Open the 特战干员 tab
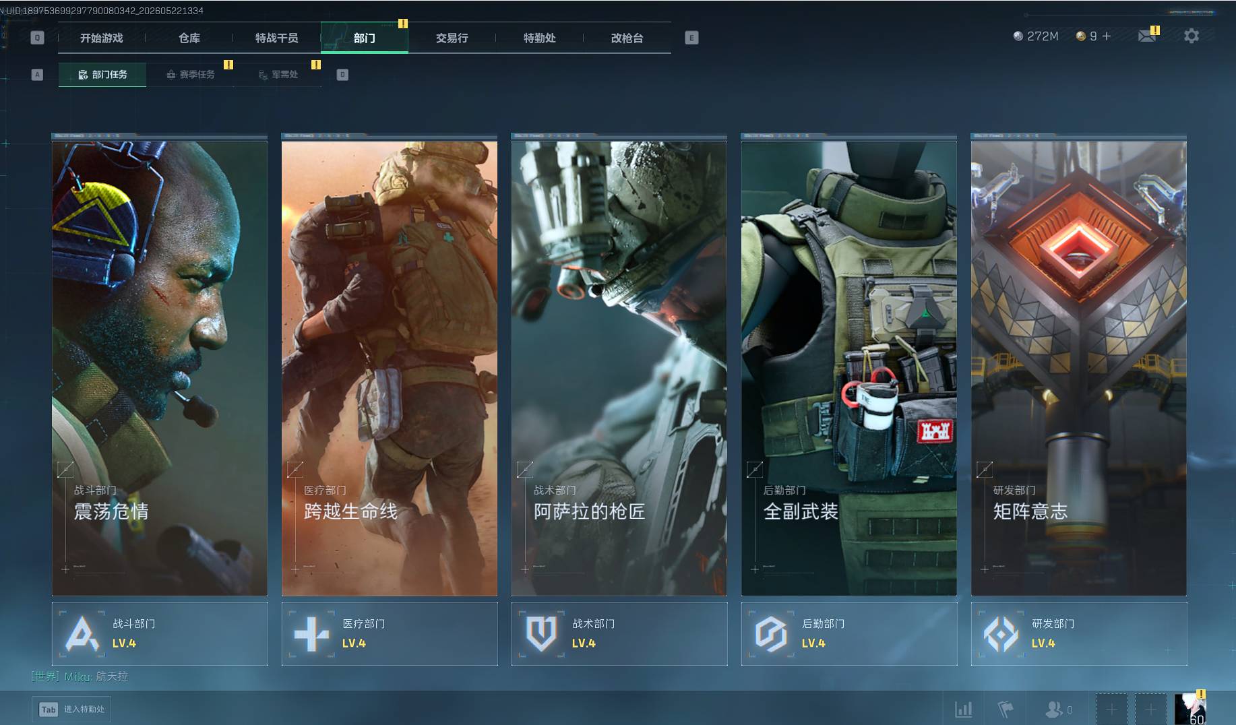The height and width of the screenshot is (725, 1236). (277, 38)
